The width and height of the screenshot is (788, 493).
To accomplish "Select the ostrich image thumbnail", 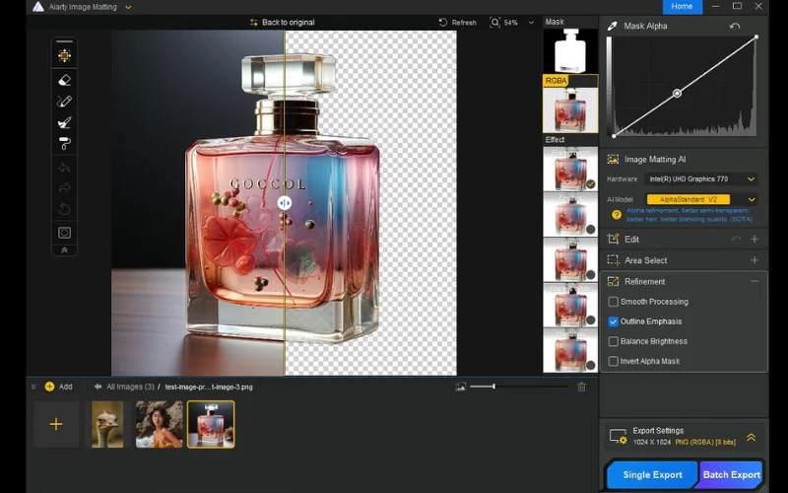I will point(107,424).
